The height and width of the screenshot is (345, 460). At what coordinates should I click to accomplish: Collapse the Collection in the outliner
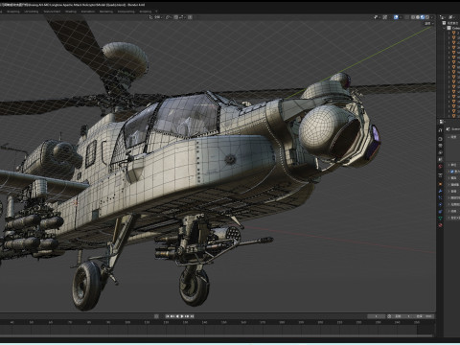coord(444,28)
